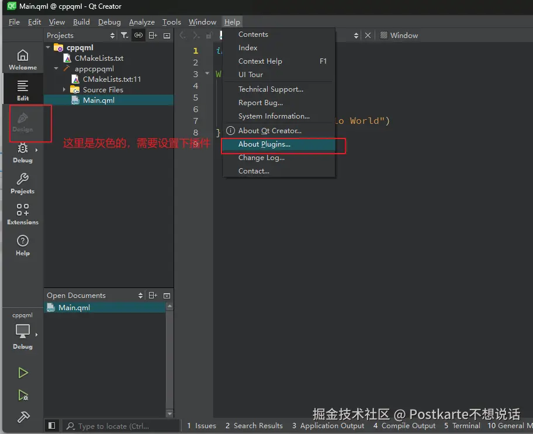The image size is (533, 434).
Task: Choose About Plugins menu entry
Action: tap(279, 144)
